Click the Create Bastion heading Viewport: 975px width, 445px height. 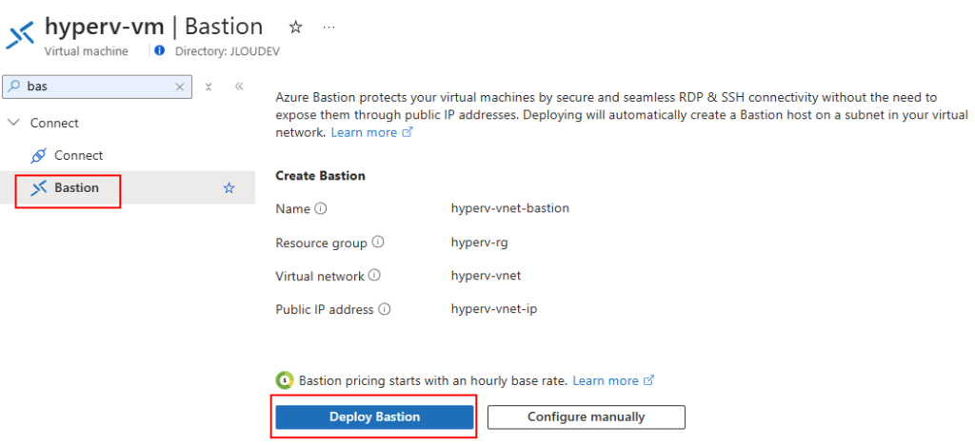pos(320,176)
